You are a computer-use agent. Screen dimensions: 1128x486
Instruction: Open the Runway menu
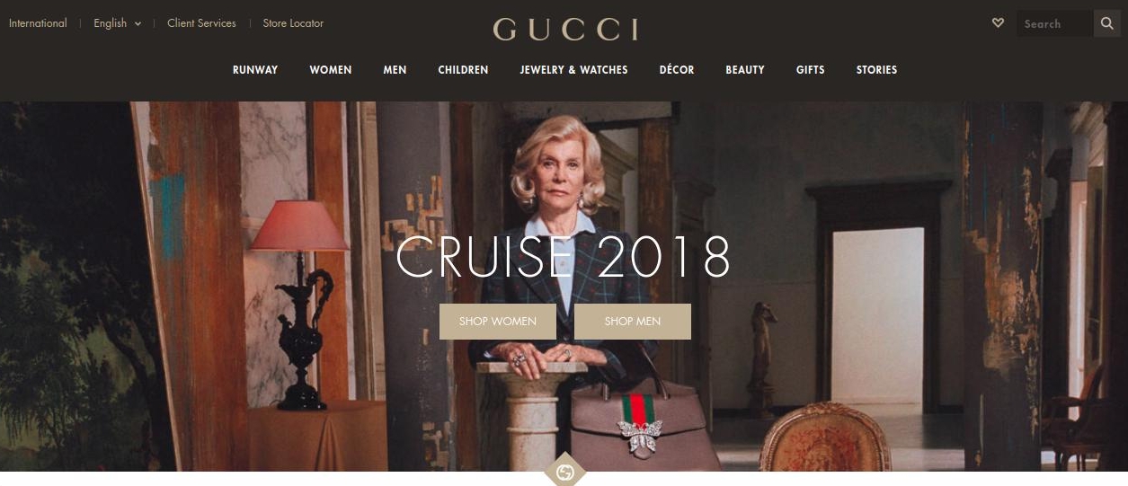point(255,70)
